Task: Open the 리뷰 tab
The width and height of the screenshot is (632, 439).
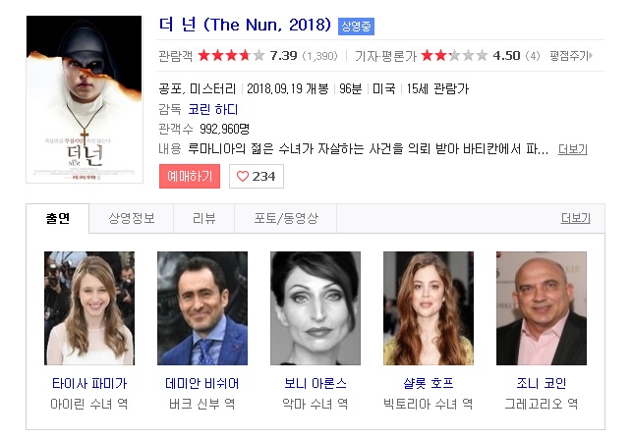Action: click(203, 218)
